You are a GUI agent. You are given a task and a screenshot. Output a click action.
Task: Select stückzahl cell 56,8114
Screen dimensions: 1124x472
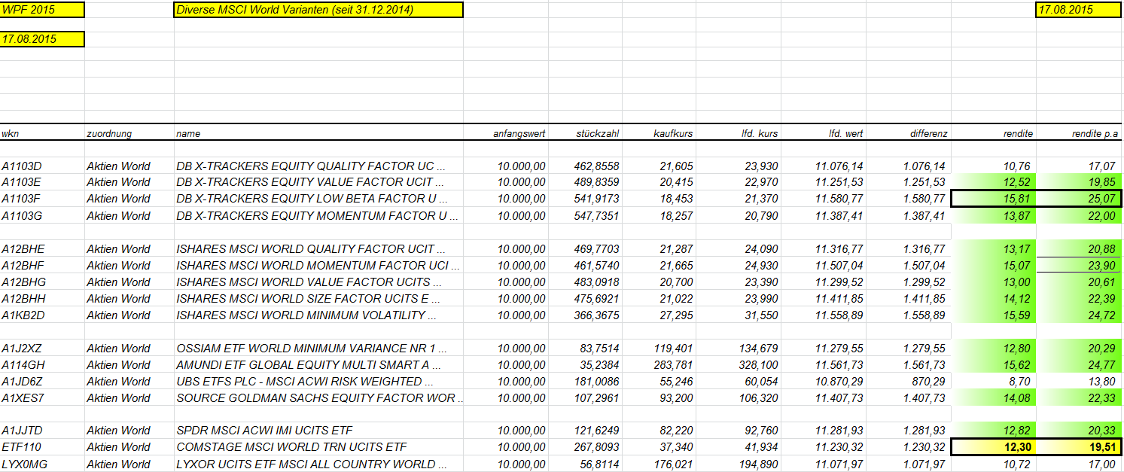(x=585, y=464)
